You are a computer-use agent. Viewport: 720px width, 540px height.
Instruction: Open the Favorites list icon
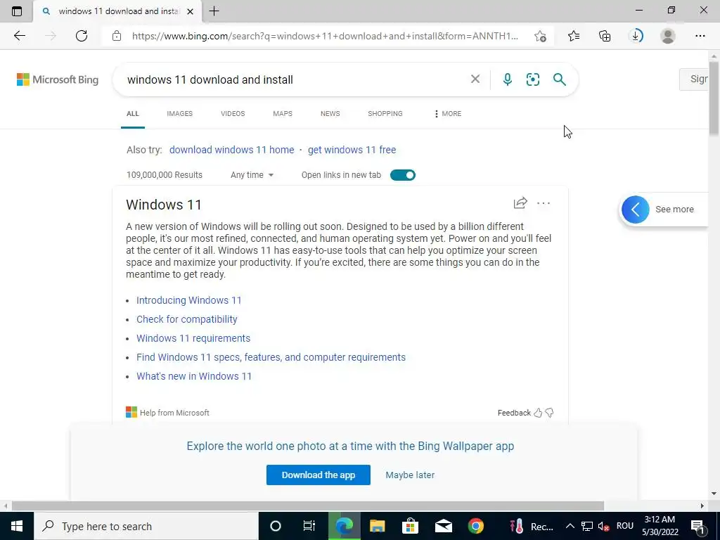pyautogui.click(x=574, y=36)
